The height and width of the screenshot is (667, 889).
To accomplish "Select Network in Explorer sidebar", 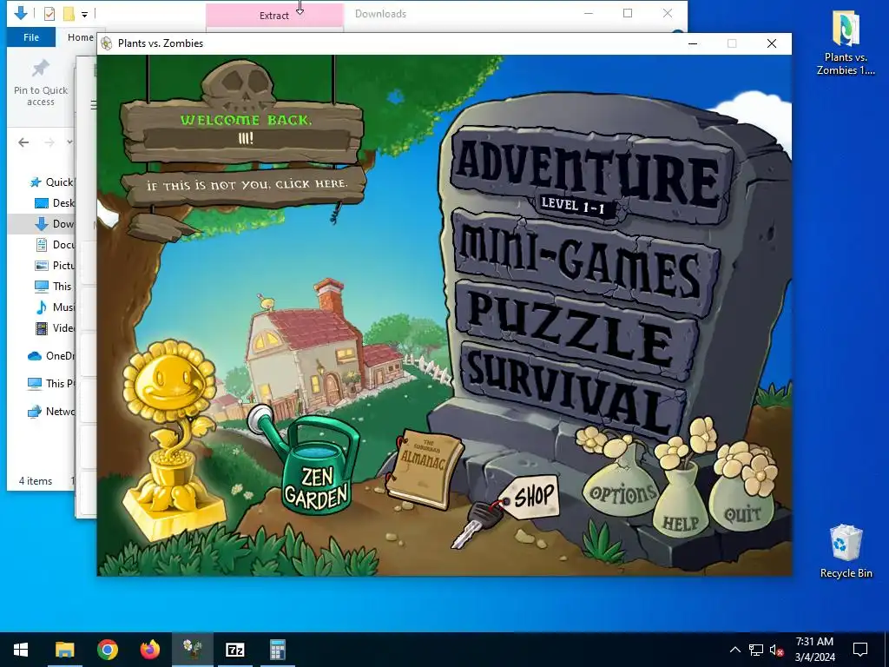I will point(51,411).
